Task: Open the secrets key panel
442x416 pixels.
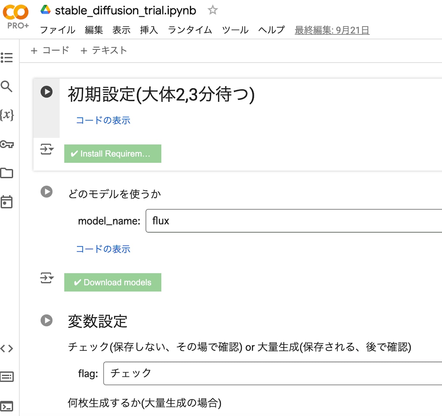Action: pos(7,144)
